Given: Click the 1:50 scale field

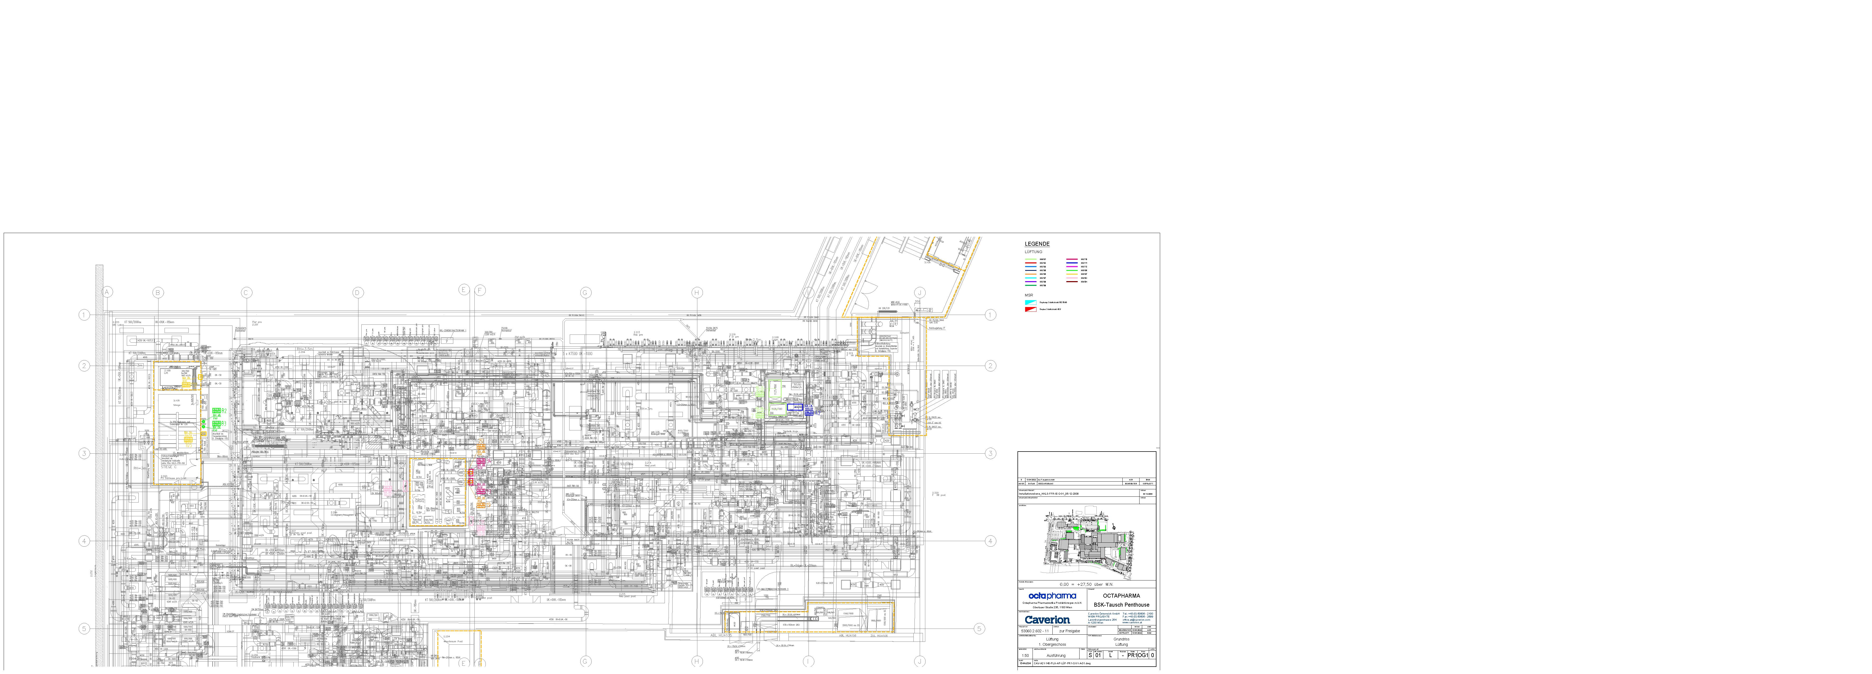Looking at the screenshot, I should tap(1025, 656).
